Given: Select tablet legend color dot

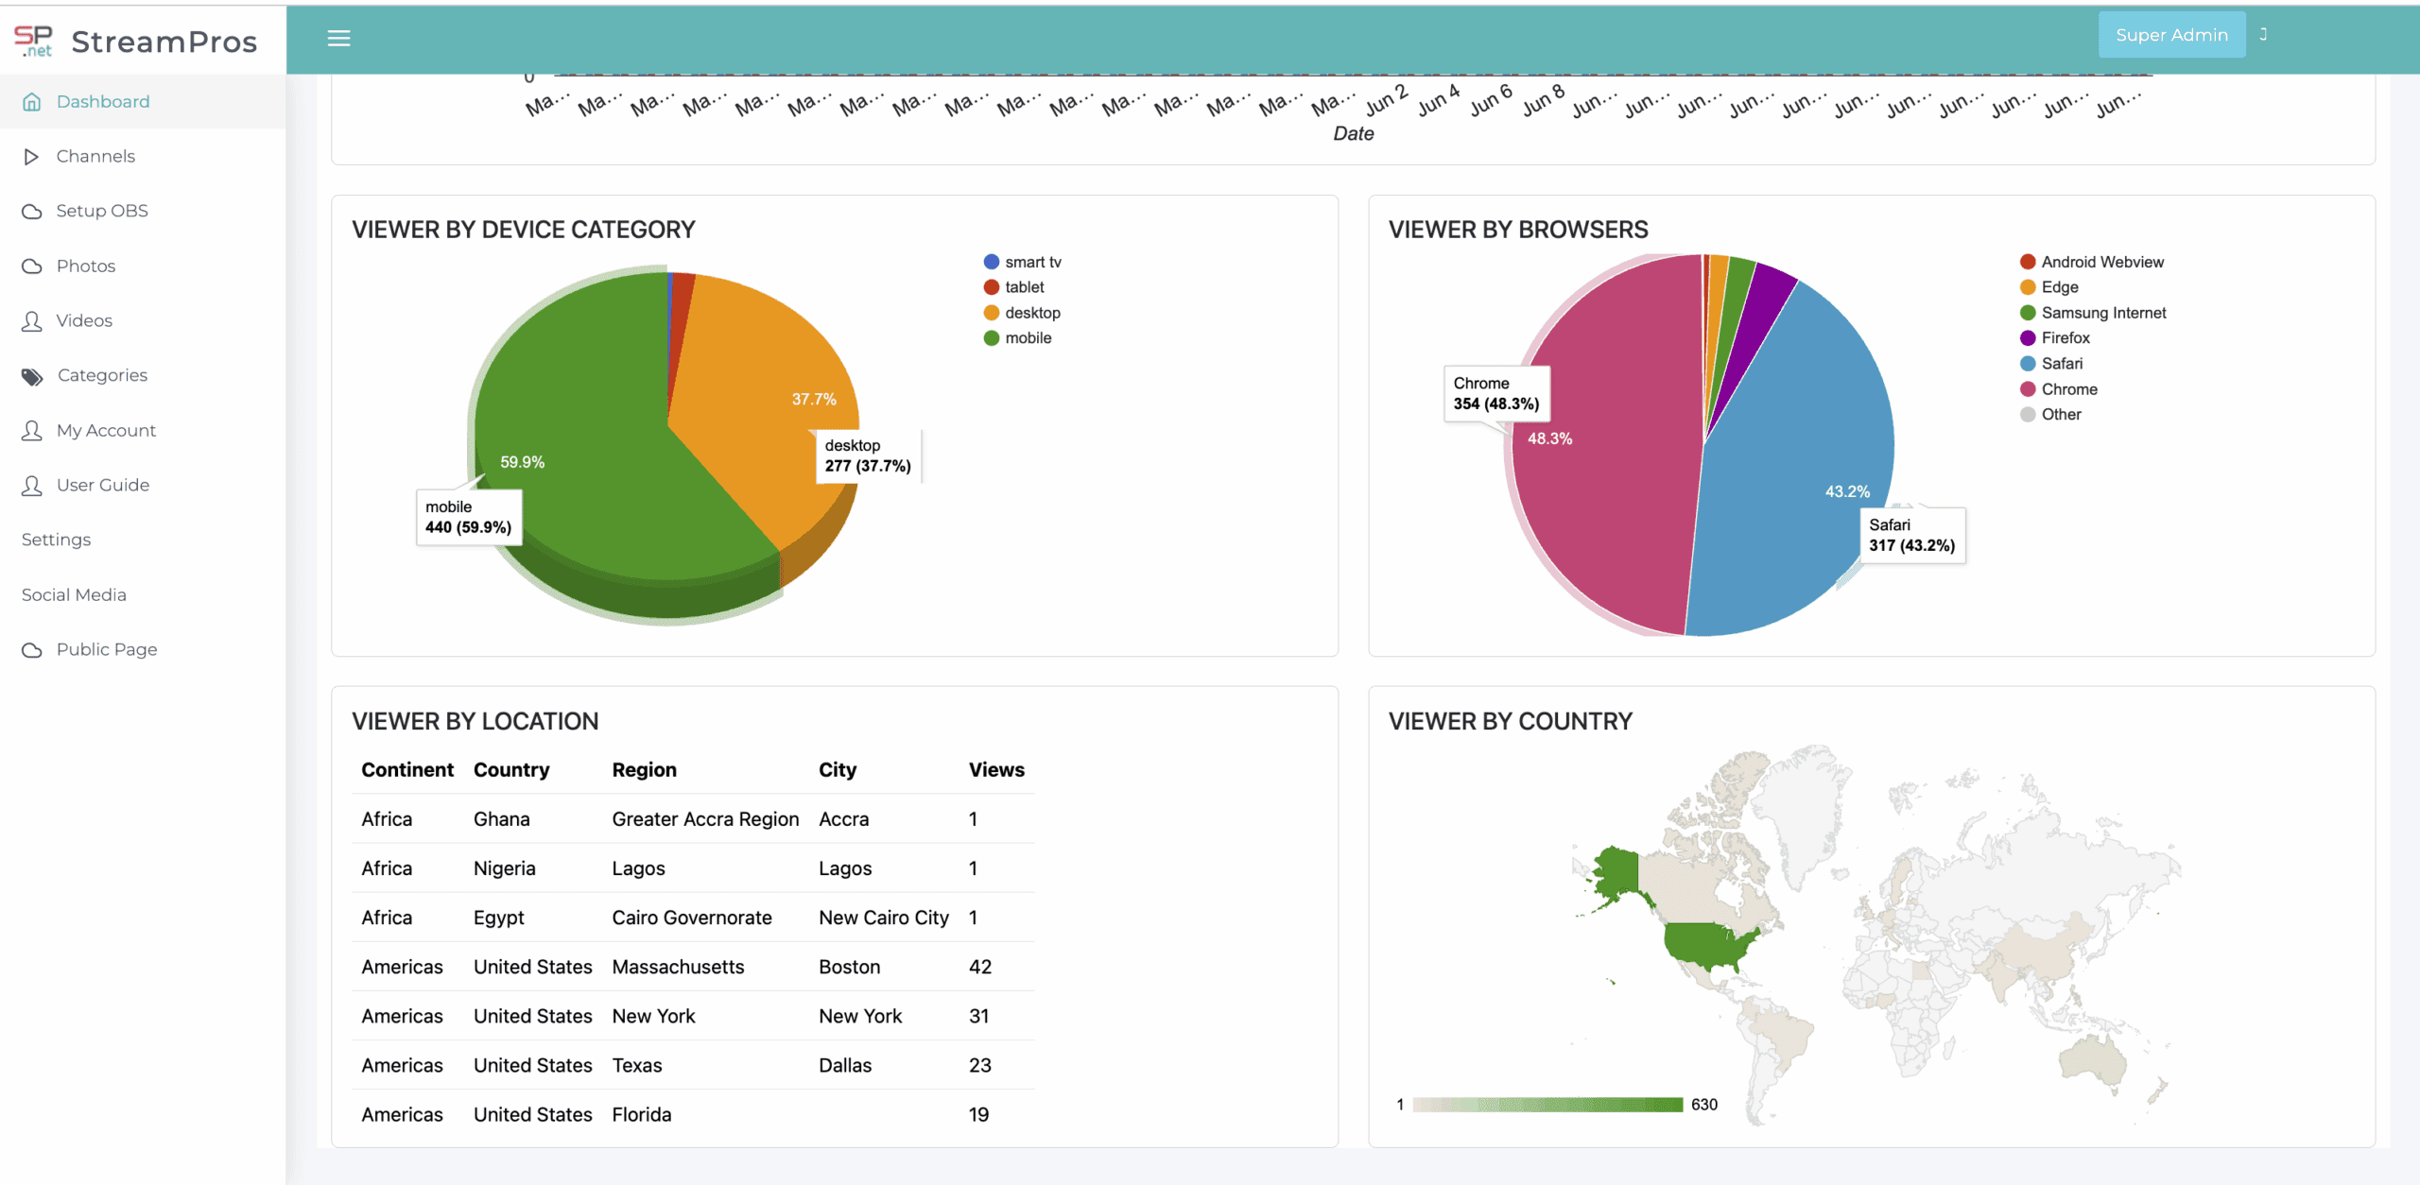Looking at the screenshot, I should tap(991, 287).
